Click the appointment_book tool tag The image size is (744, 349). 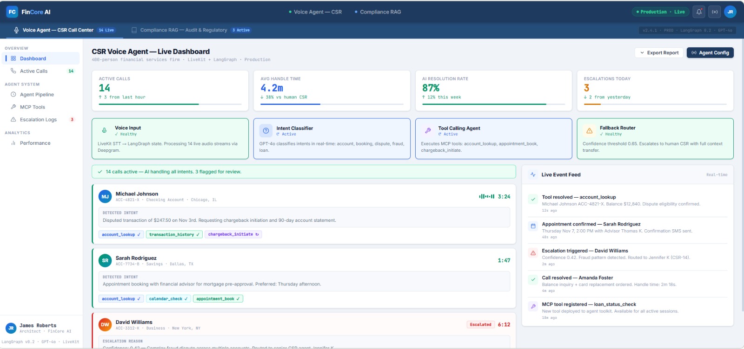[x=218, y=299]
